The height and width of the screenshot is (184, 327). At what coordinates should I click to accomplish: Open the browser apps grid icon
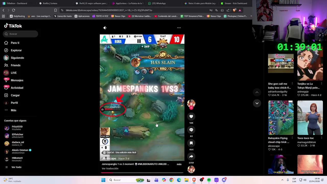pyautogui.click(x=3, y=16)
